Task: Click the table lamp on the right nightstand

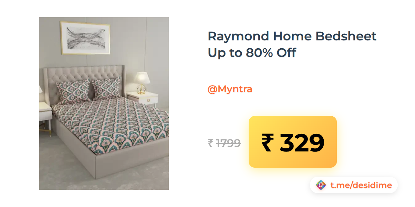Action: pos(141,83)
